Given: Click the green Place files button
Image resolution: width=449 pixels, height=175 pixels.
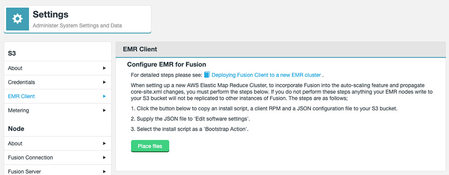Looking at the screenshot, I should pyautogui.click(x=150, y=146).
